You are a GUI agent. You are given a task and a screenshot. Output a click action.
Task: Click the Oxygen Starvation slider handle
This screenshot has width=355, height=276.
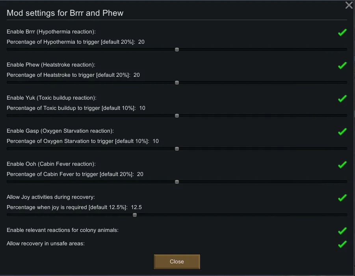pyautogui.click(x=177, y=149)
